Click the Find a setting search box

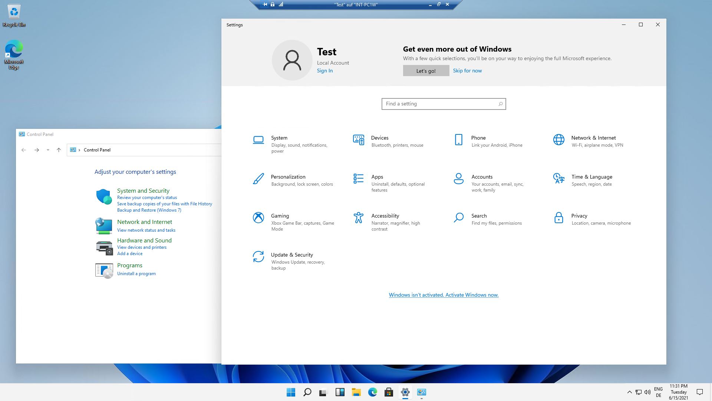point(441,104)
